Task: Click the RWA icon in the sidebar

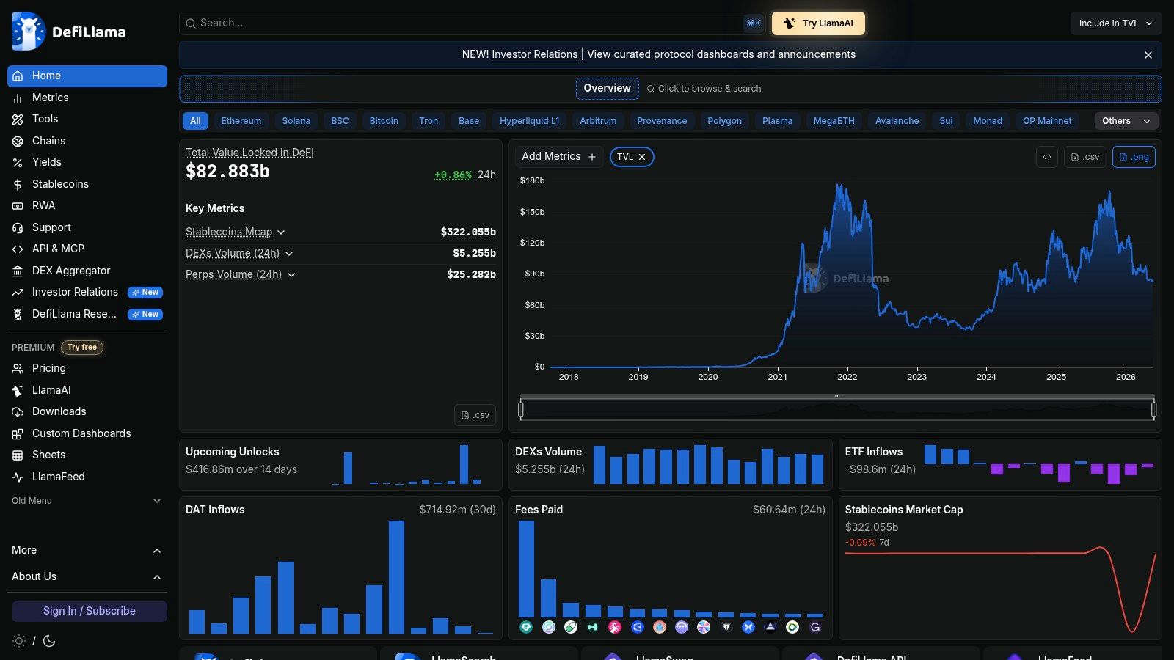Action: [18, 205]
